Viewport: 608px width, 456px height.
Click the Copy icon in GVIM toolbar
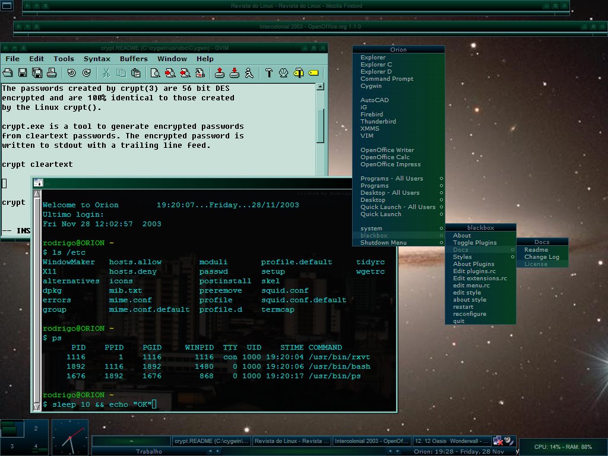121,73
